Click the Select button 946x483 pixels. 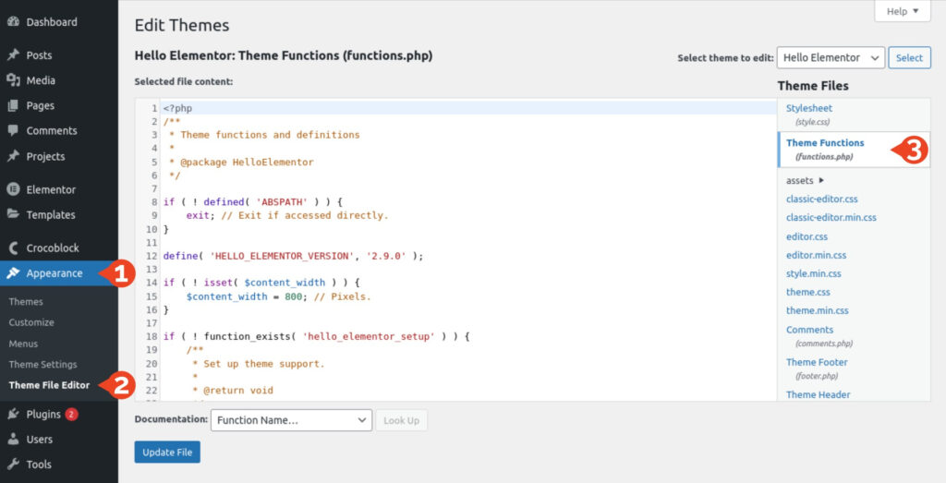909,58
